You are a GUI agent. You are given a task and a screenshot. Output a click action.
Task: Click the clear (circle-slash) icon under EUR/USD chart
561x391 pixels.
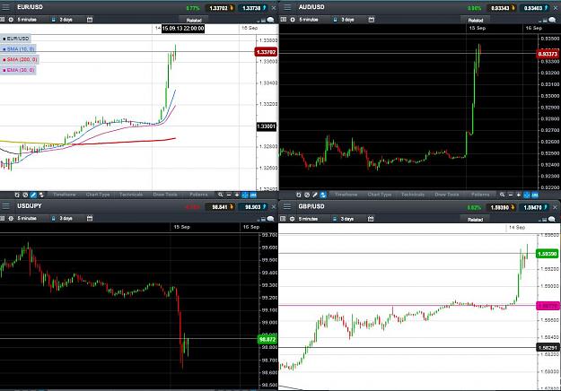(x=25, y=195)
